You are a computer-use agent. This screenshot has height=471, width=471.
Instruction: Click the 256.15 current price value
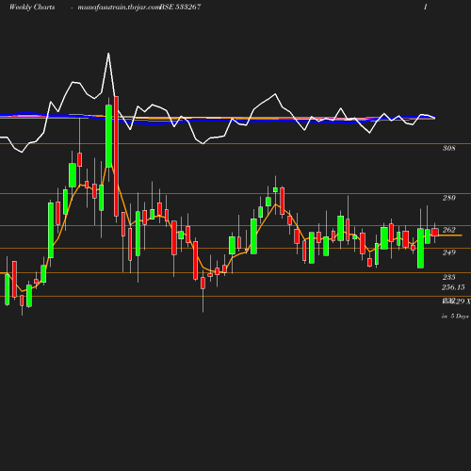[x=453, y=287]
